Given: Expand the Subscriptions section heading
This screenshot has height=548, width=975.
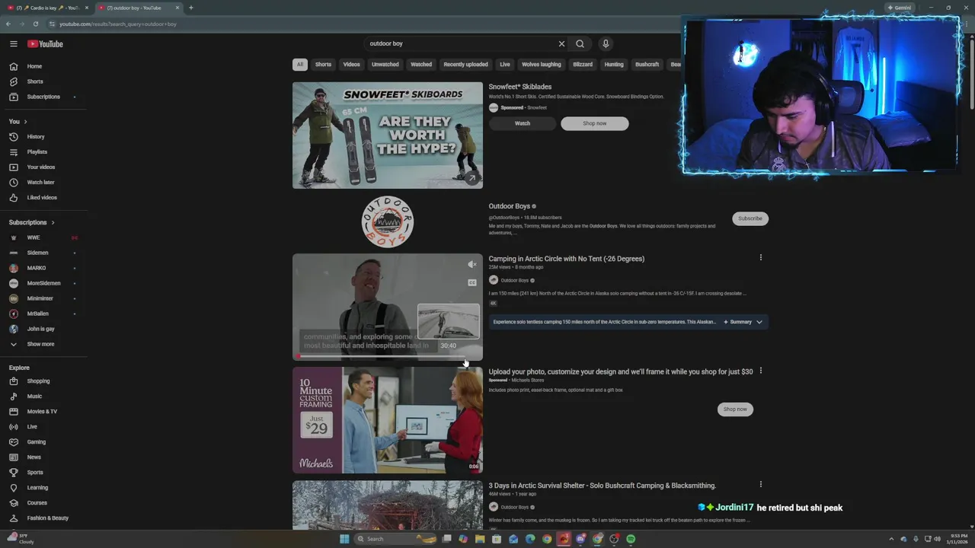Looking at the screenshot, I should click(x=32, y=222).
